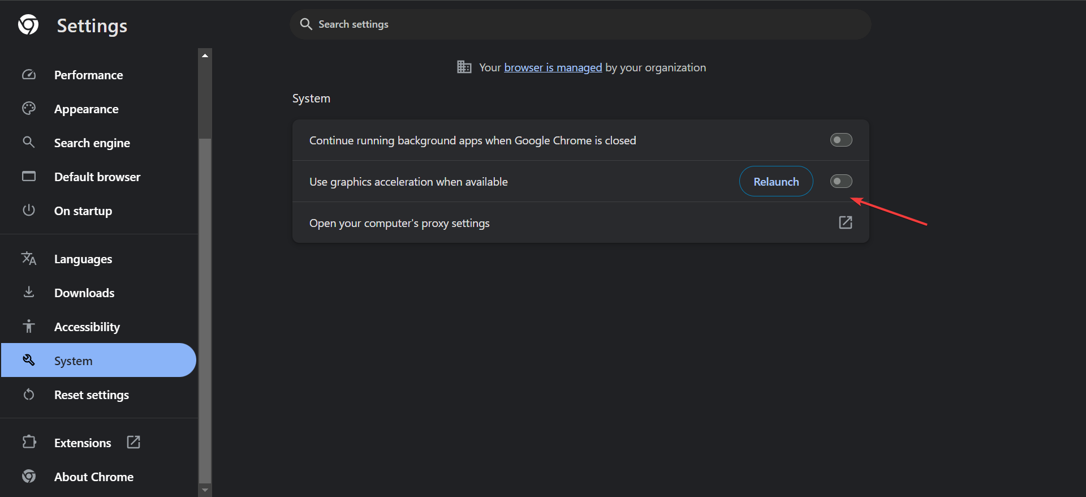Toggle continue running background apps switch

tap(841, 140)
